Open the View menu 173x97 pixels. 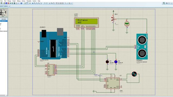(x=1, y=1)
